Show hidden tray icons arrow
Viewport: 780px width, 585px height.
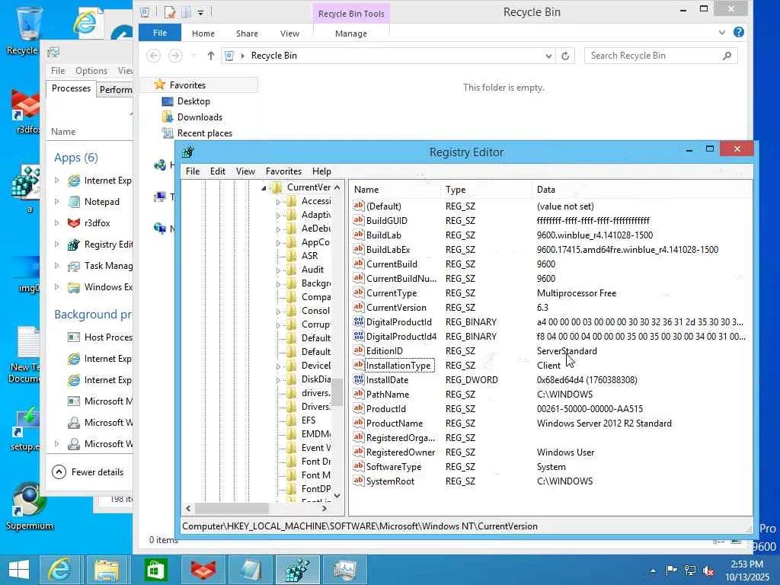coord(653,571)
